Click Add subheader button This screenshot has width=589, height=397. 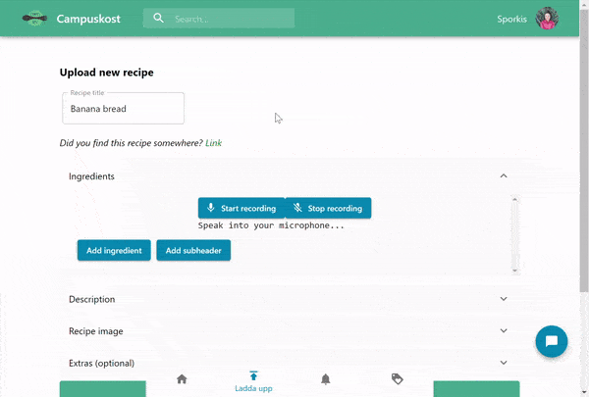point(193,250)
